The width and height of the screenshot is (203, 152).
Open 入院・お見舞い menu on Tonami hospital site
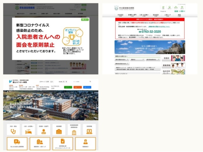tap(144, 15)
